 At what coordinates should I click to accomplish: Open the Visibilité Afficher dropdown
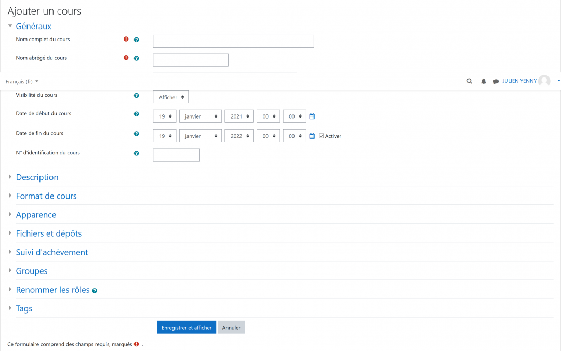(171, 97)
